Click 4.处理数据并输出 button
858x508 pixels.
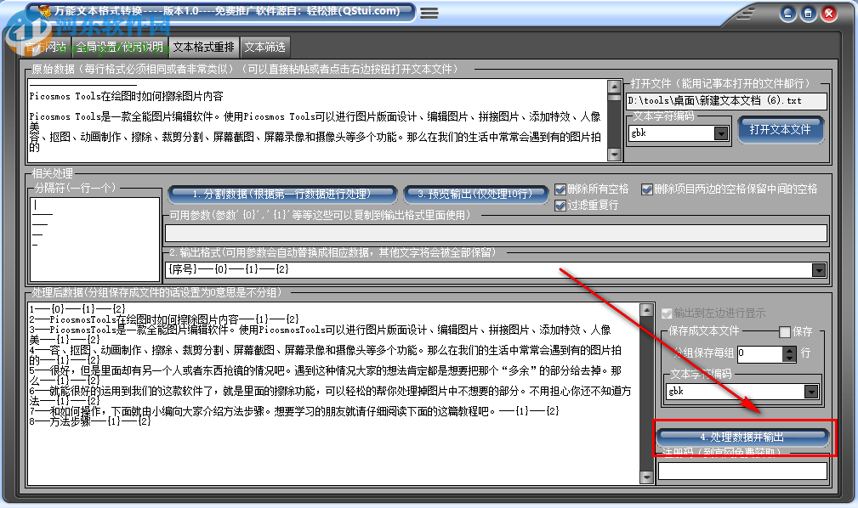[x=742, y=437]
